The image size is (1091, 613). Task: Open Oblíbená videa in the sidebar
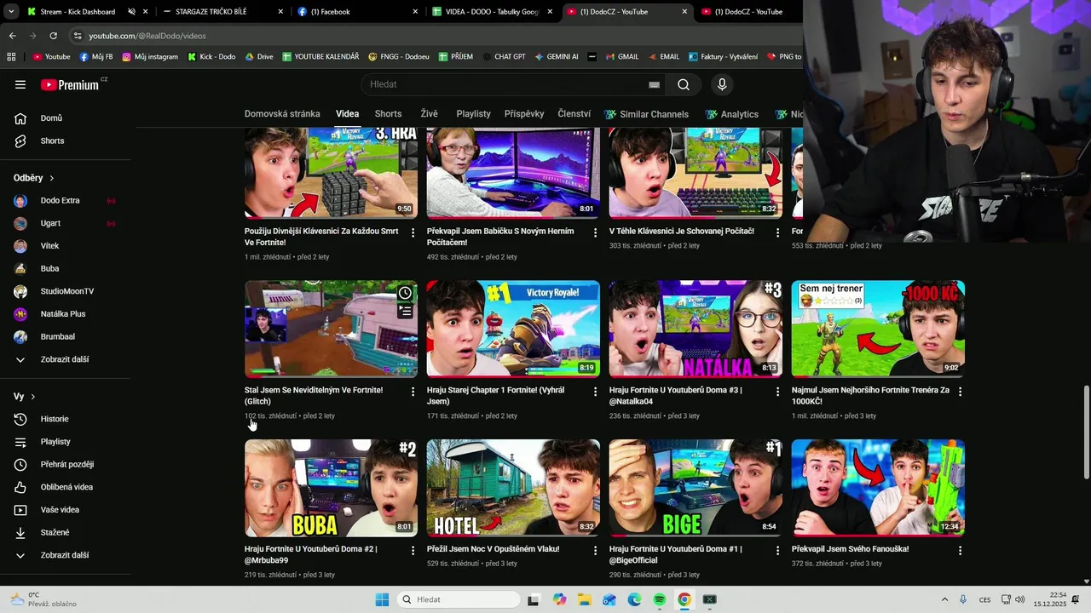pos(66,487)
